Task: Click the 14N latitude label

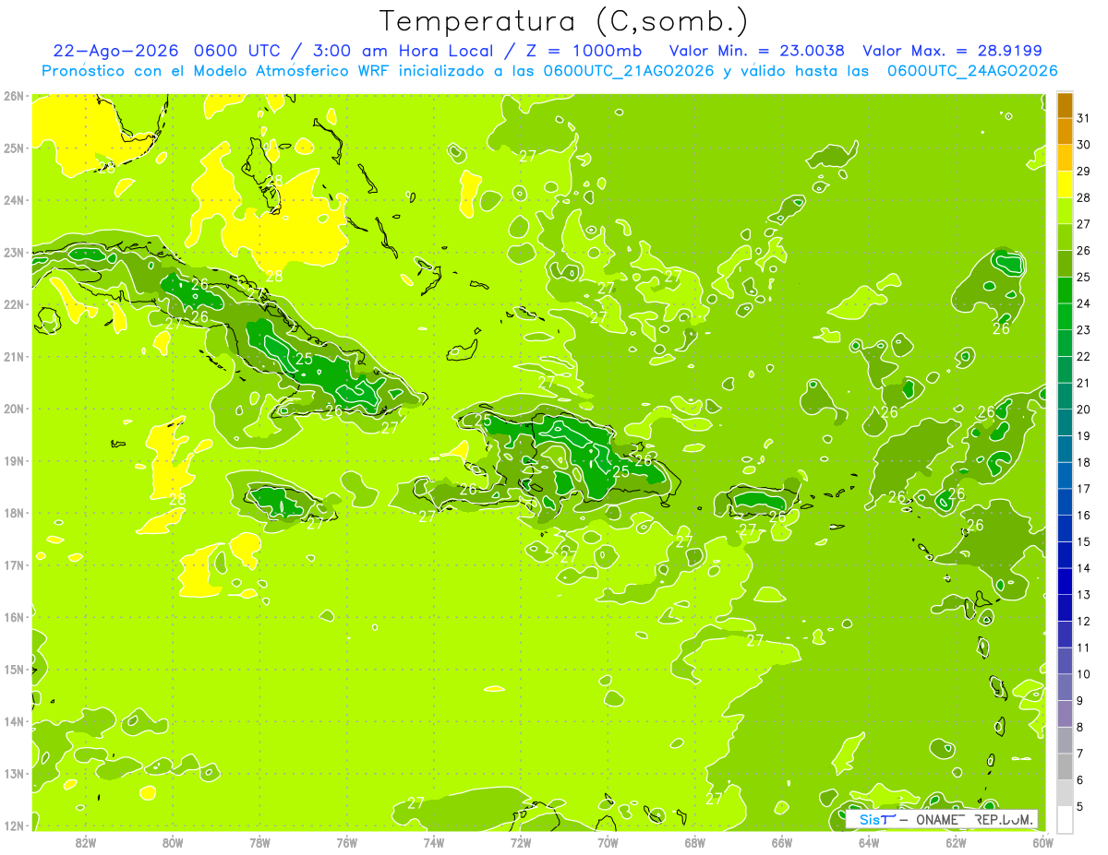Action: click(13, 721)
